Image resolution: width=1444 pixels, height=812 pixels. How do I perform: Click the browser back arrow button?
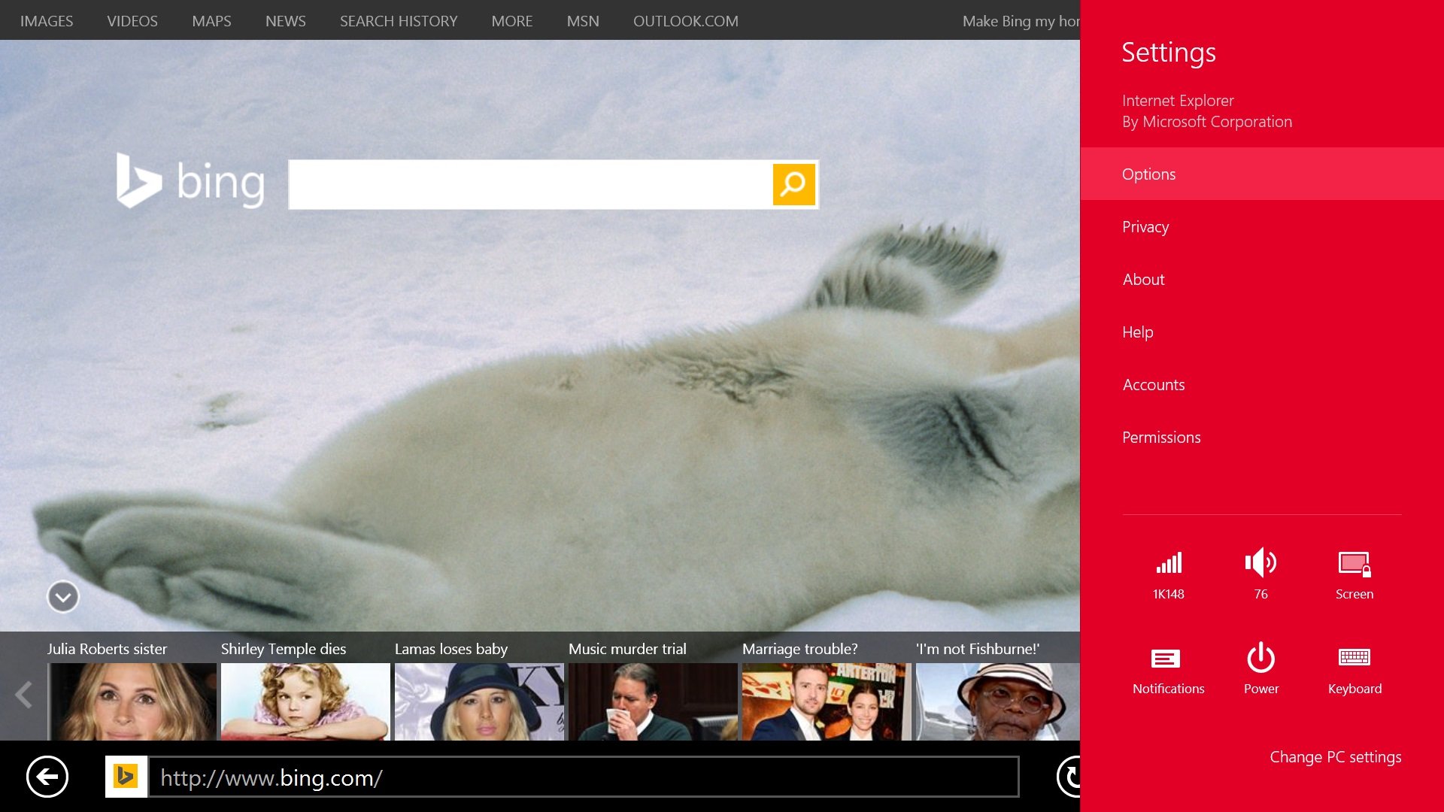47,777
